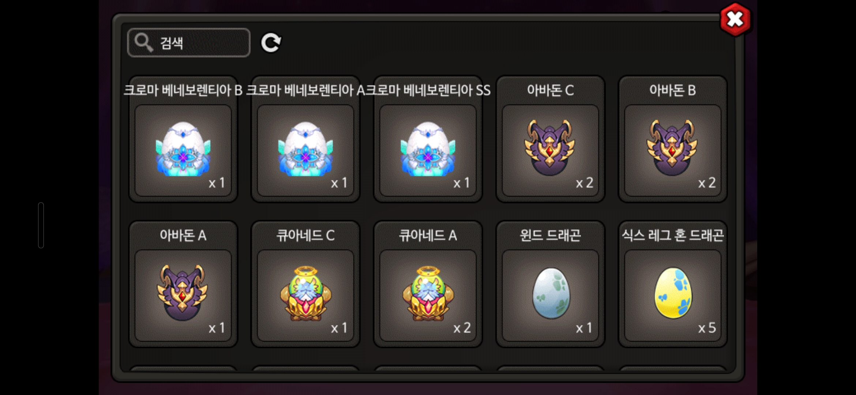Image resolution: width=856 pixels, height=395 pixels.
Task: Select the 식스 레그 혼 드래곤 egg
Action: pyautogui.click(x=673, y=296)
